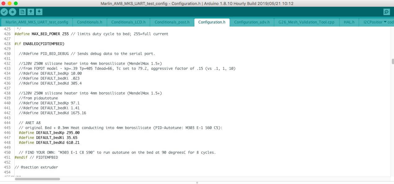The height and width of the screenshot is (184, 394).
Task: Click the horizontal editor scrollbar thumb
Action: (x=37, y=179)
